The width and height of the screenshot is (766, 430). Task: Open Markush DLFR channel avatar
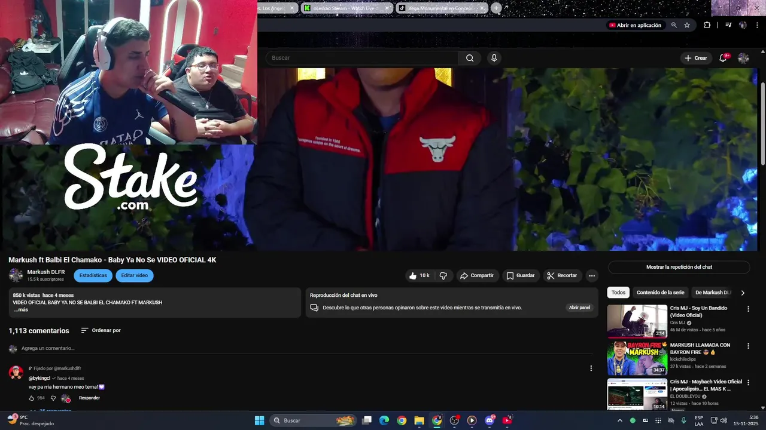16,275
